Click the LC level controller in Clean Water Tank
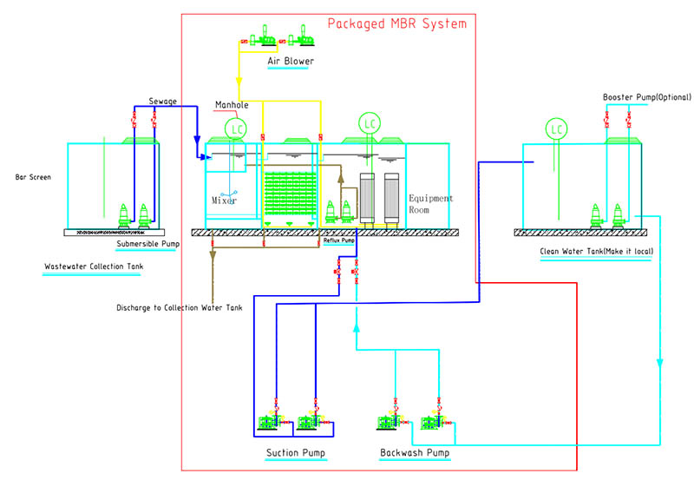This screenshot has height=480, width=694. (x=557, y=129)
